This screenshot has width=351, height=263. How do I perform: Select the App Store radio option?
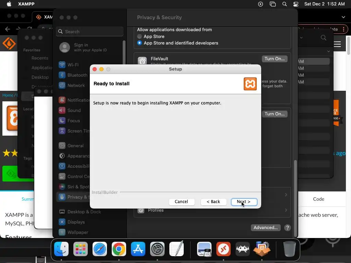(140, 36)
